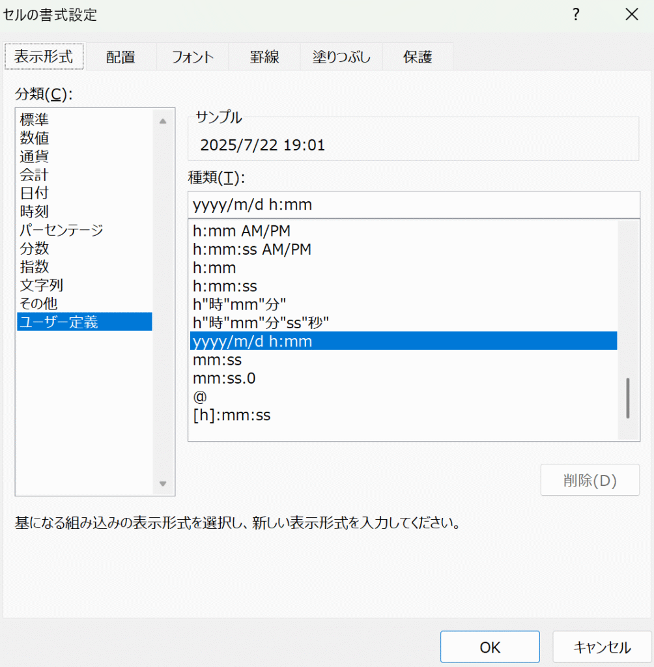Confirm with the OK button
Screen dimensions: 654x667
tap(490, 647)
